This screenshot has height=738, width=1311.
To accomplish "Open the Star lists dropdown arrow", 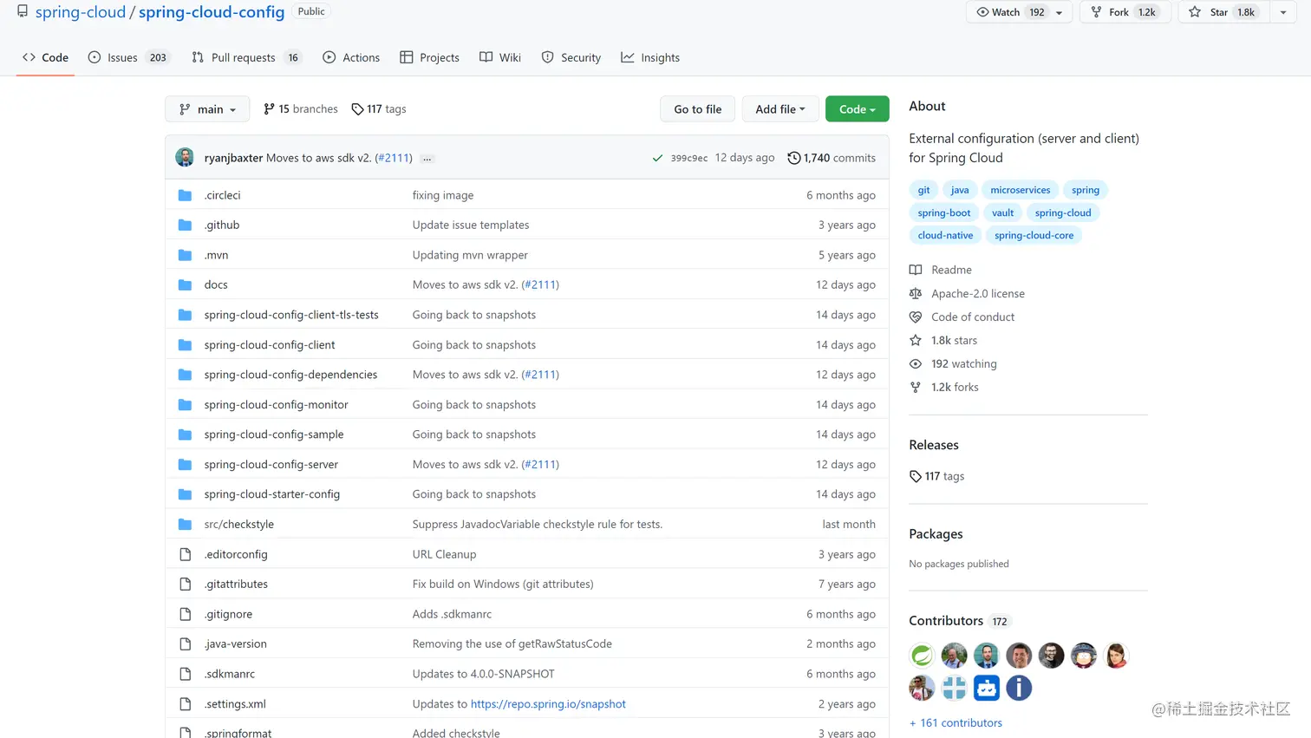I will coord(1283,12).
